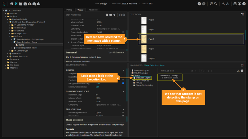The width and height of the screenshot is (248, 139).
Task: Open the Home page icon
Action: click(12, 4)
